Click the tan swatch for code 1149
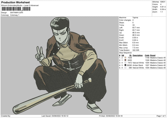Viewport: 167px width, 118px height. pyautogui.click(x=125, y=58)
